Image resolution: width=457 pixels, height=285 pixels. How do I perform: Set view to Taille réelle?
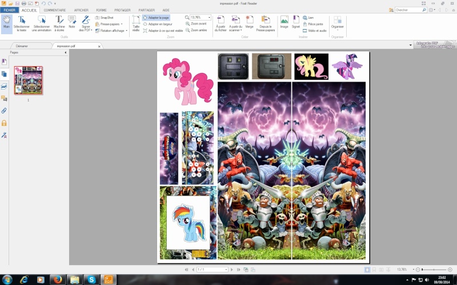[x=136, y=24]
